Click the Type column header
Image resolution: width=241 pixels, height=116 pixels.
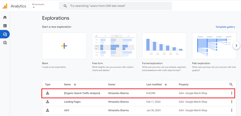pyautogui.click(x=48, y=84)
